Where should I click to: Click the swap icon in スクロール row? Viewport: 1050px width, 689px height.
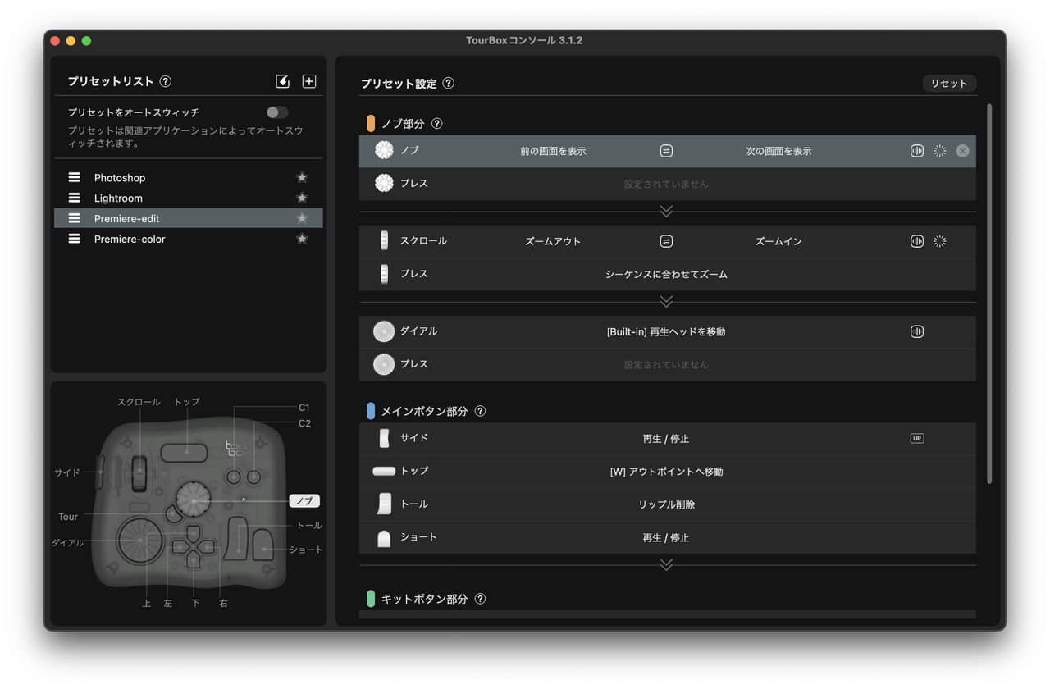pyautogui.click(x=666, y=241)
